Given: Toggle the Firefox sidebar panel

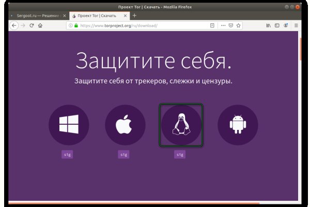Looking at the screenshot, I should [x=277, y=25].
